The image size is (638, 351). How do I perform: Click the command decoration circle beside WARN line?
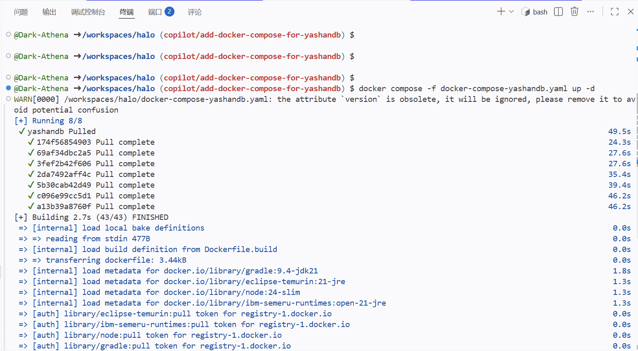8,99
